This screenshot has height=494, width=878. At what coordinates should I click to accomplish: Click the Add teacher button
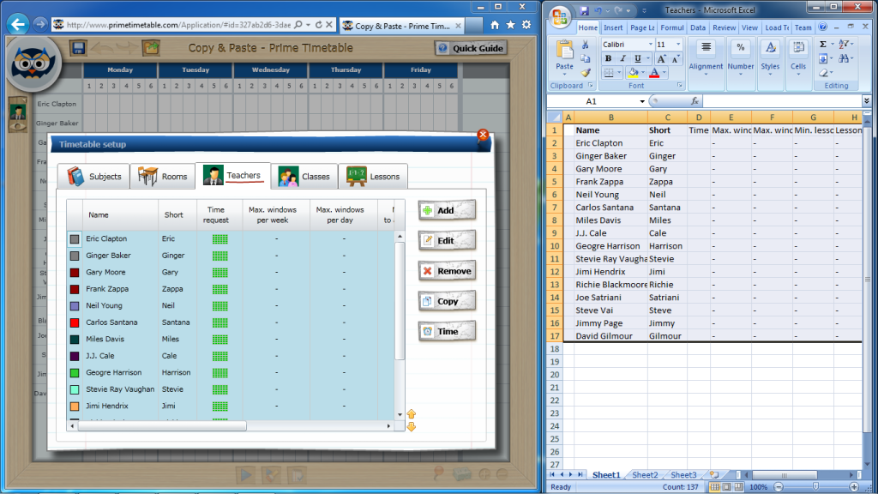(x=447, y=211)
